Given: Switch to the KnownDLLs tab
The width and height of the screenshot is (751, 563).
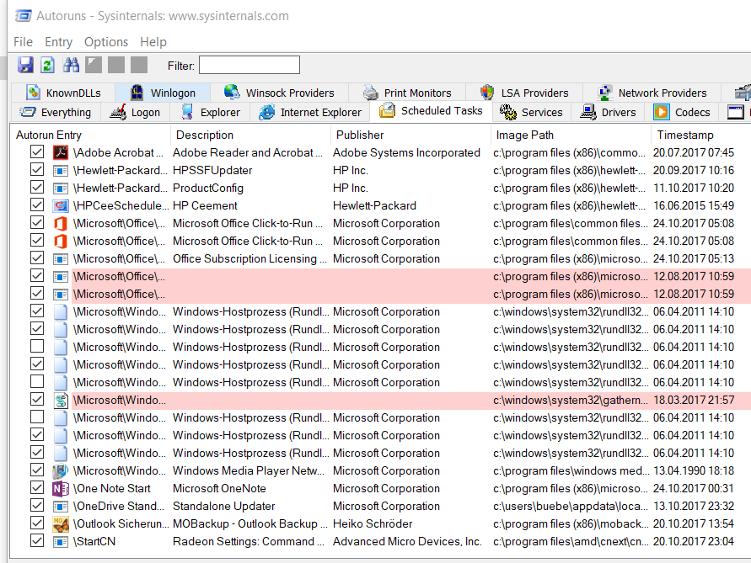Looking at the screenshot, I should click(x=63, y=93).
